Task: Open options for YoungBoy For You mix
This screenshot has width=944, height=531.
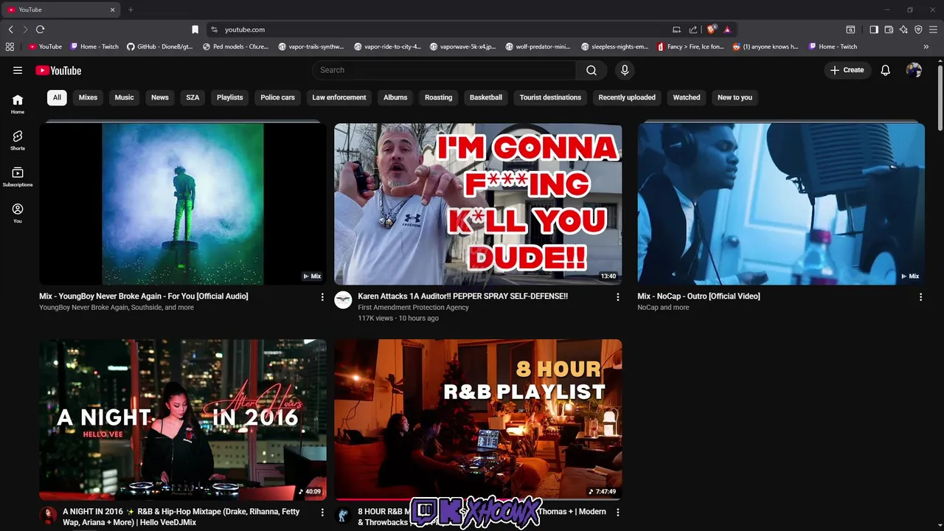Action: [322, 297]
